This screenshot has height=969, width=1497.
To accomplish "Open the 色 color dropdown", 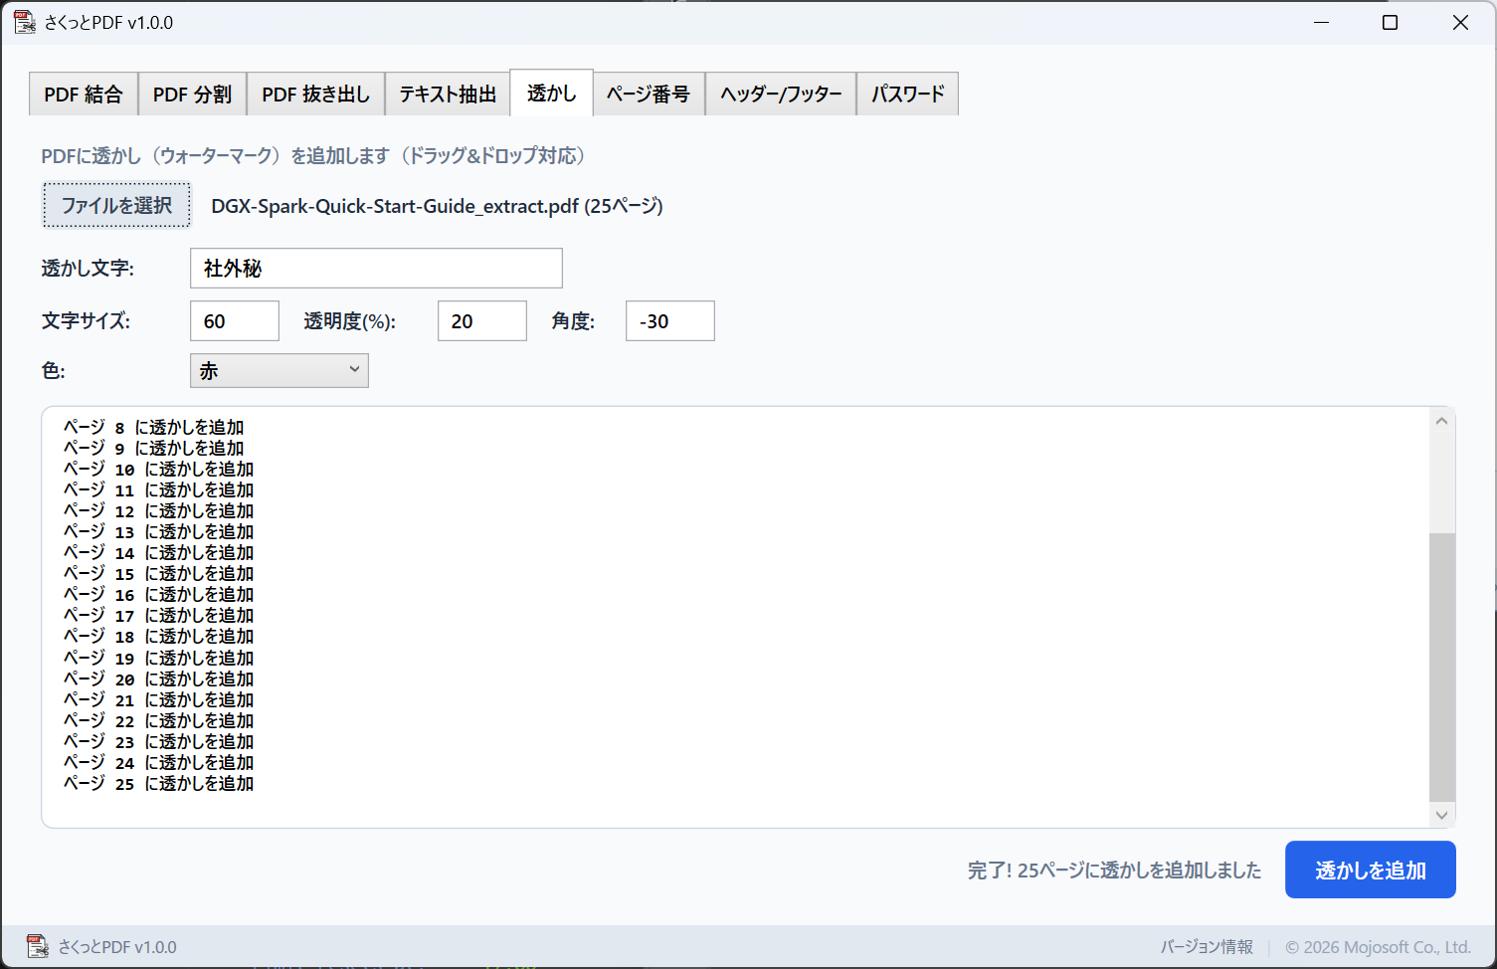I will point(279,370).
